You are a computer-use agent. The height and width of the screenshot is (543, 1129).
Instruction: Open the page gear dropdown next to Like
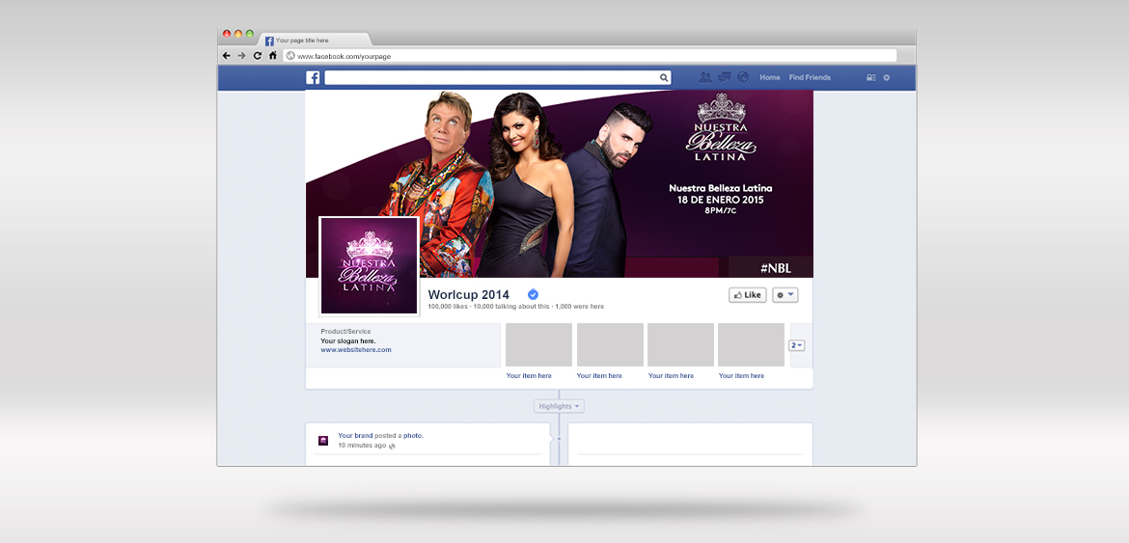785,295
